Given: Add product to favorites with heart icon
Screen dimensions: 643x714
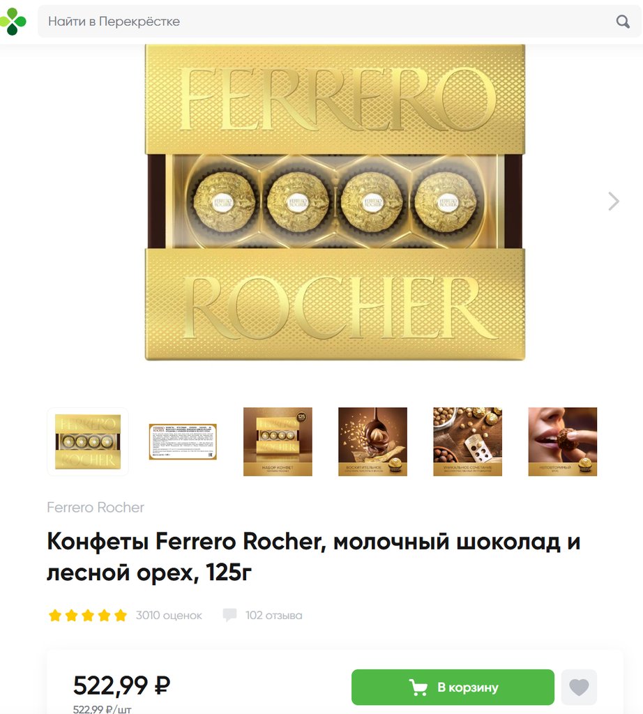Looking at the screenshot, I should [579, 687].
